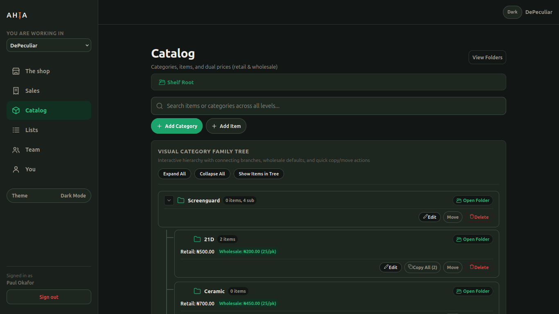The height and width of the screenshot is (314, 559).
Task: Edit the Screenguard category
Action: [x=430, y=217]
